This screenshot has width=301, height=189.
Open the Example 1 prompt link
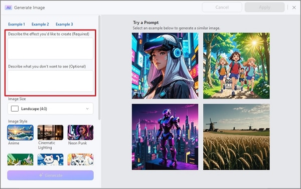(x=17, y=24)
